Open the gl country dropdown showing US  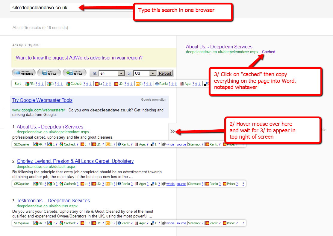(x=145, y=73)
